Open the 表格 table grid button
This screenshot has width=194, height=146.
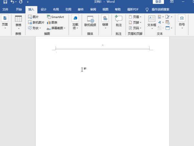pos(18,22)
